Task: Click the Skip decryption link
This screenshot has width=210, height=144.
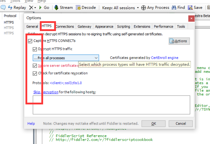Action: pos(46,92)
